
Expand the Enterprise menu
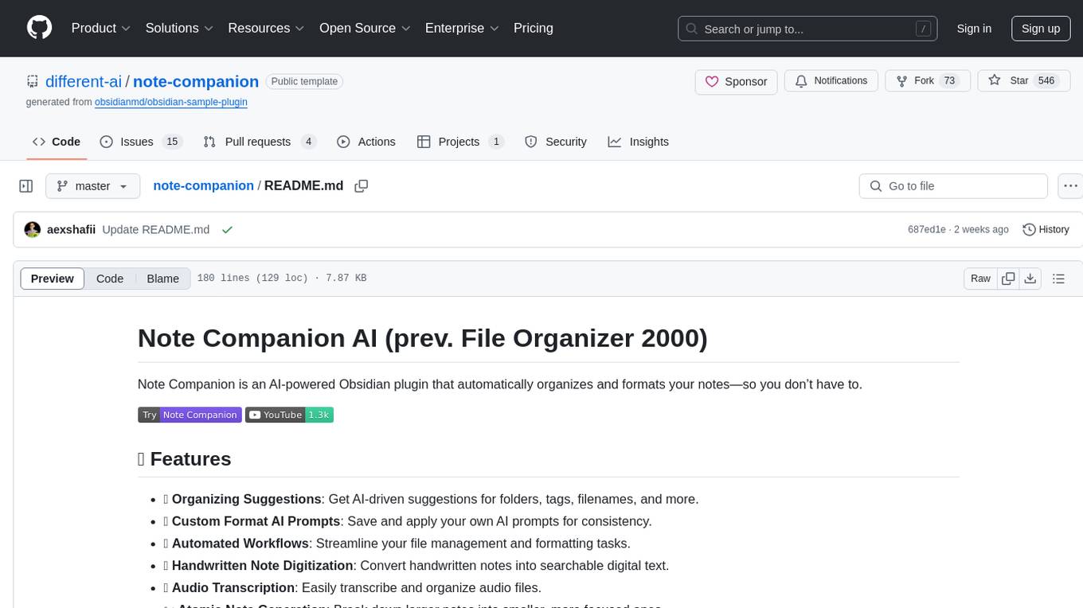tap(462, 28)
